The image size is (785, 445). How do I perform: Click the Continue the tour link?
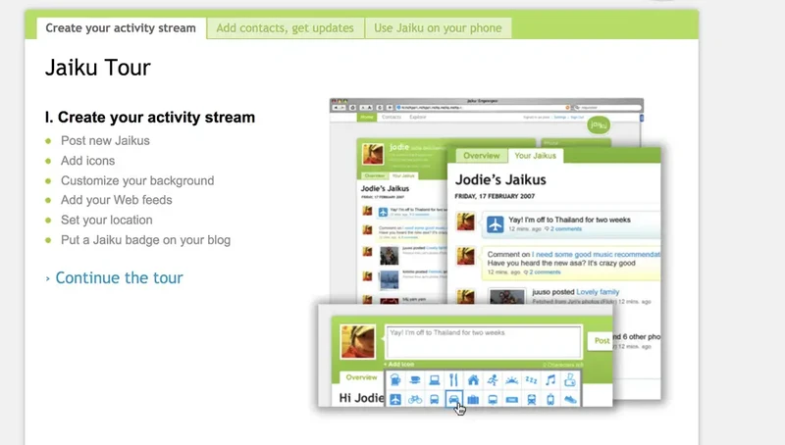(x=119, y=277)
